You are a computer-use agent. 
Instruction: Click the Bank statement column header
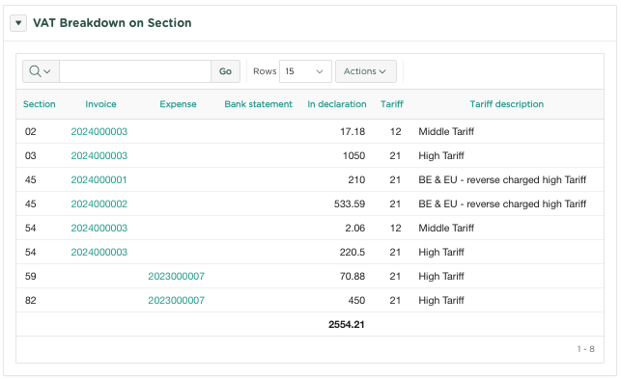click(258, 104)
